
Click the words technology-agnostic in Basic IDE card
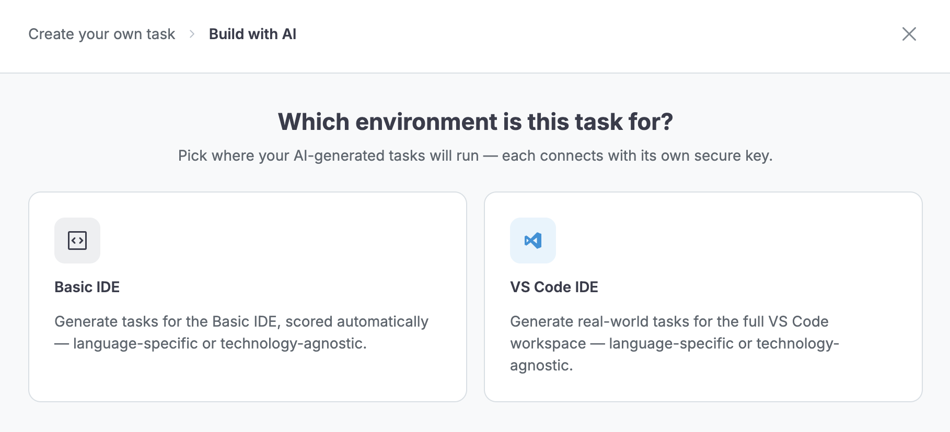(x=293, y=343)
